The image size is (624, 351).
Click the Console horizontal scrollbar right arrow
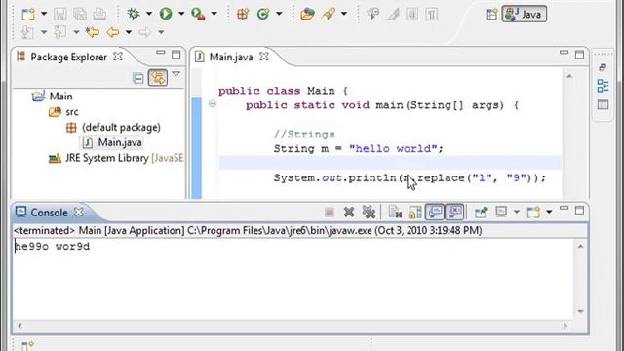coord(565,326)
